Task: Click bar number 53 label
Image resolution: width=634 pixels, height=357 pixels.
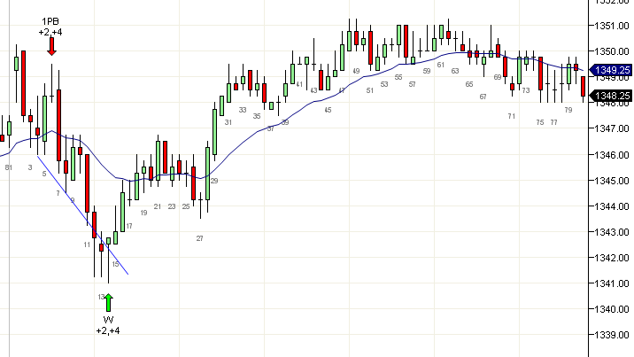Action: click(x=384, y=84)
